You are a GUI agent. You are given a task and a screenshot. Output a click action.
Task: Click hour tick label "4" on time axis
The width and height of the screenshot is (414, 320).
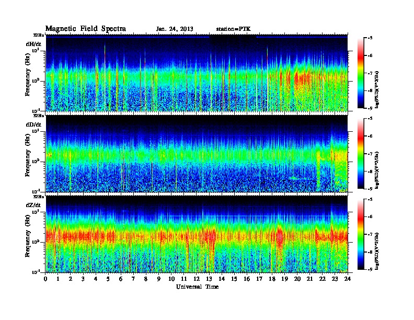click(96, 279)
